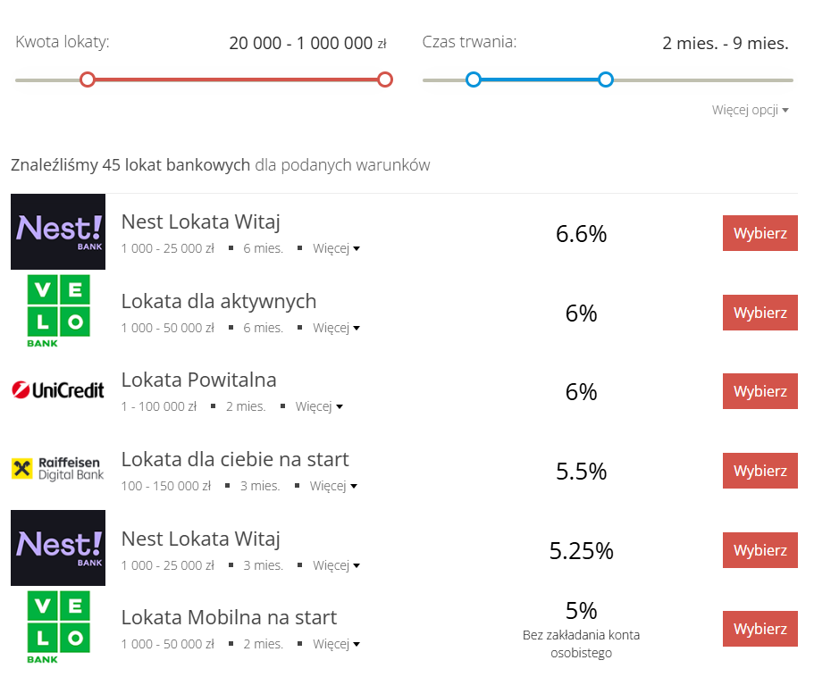Open the Lokata Mobilna na start title link
Image resolution: width=814 pixels, height=677 pixels.
[229, 617]
